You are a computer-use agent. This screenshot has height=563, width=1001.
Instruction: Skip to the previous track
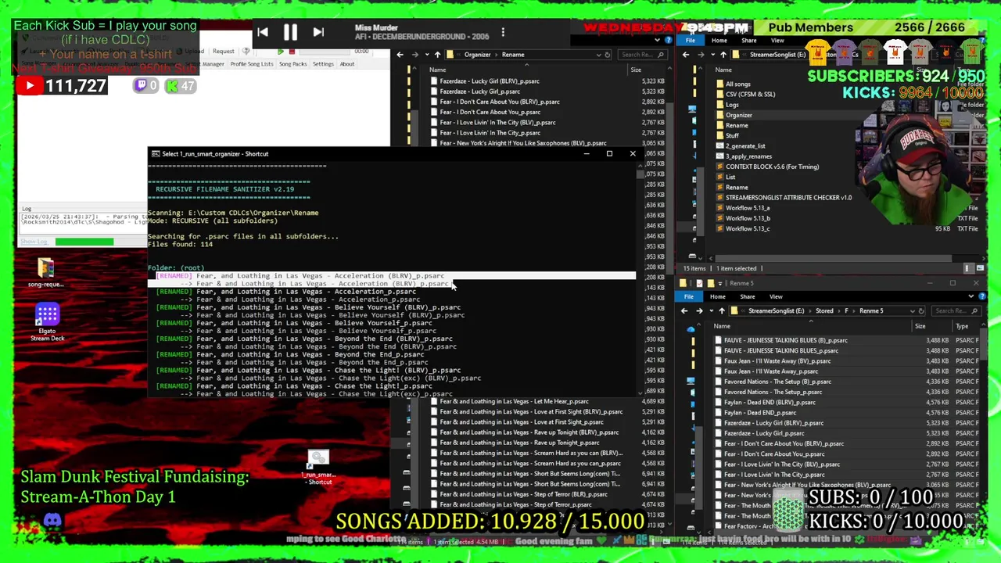263,32
